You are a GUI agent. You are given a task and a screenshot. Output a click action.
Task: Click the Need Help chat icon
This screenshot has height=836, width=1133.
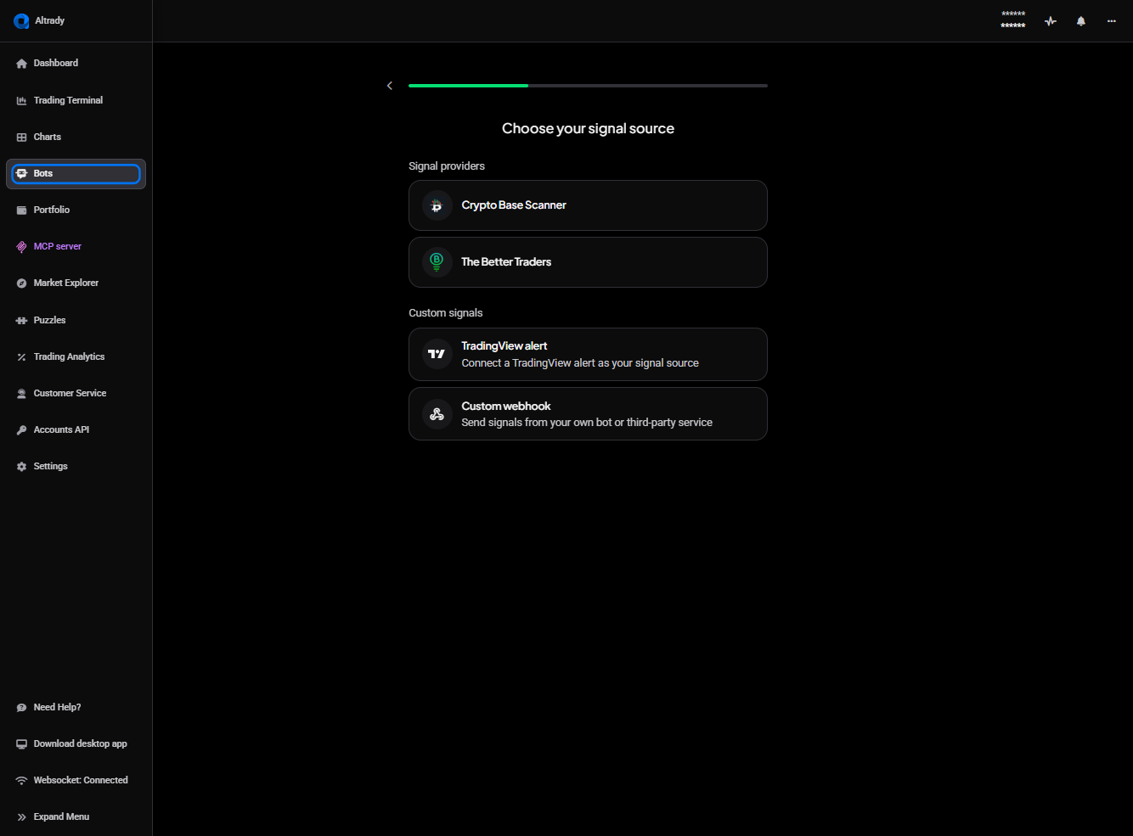click(22, 708)
